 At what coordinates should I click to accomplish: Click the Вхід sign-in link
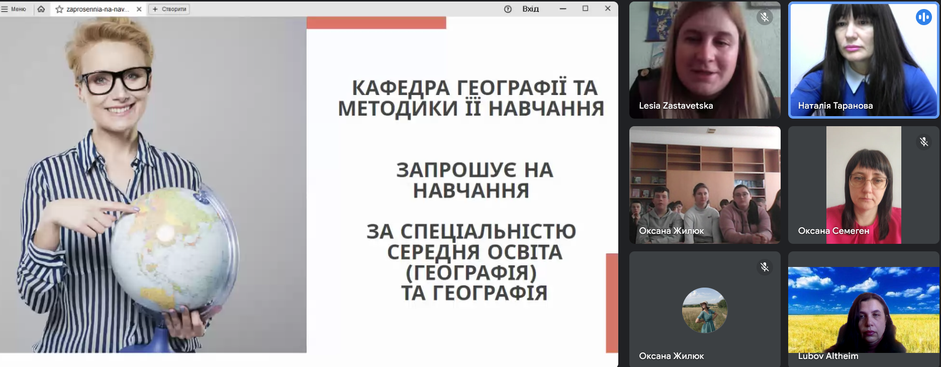[530, 9]
